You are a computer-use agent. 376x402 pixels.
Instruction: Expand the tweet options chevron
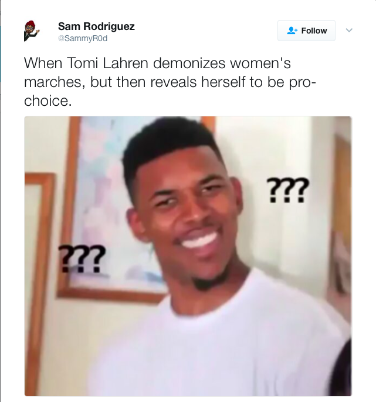click(349, 30)
